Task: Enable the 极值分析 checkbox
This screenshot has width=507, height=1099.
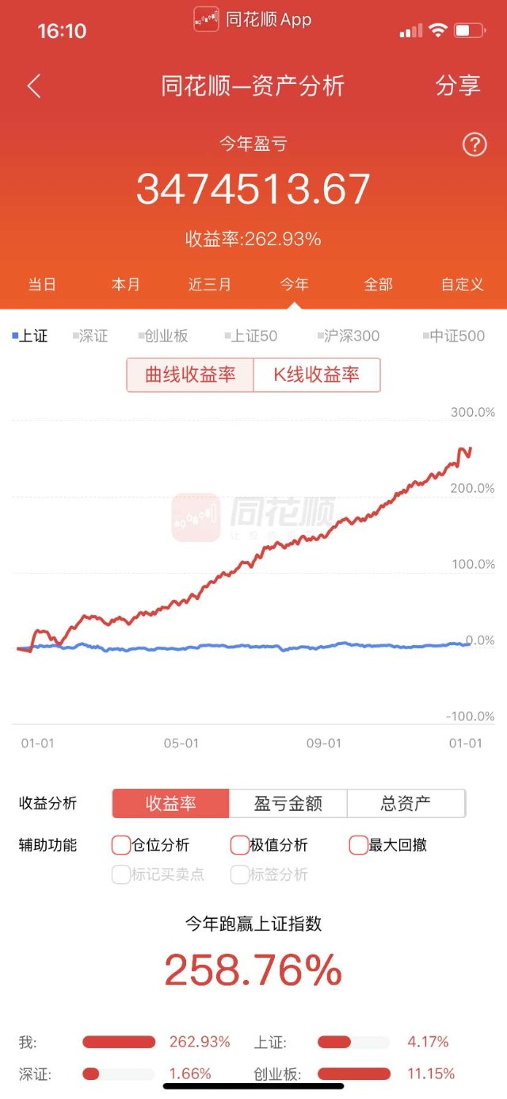Action: coord(239,845)
